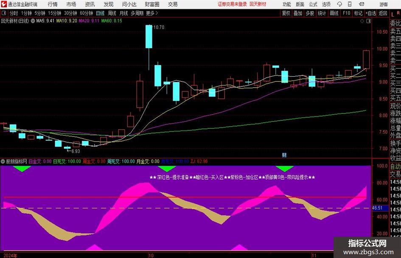This screenshot has height=258, width=401.
Task: Switch to 60分钟 period
Action: point(86,13)
